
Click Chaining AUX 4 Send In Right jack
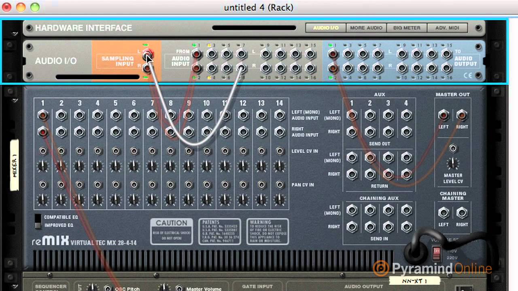pyautogui.click(x=406, y=226)
